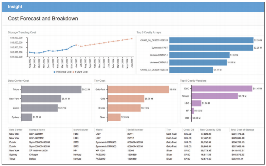
Task: Select the HP vendor bar
Action: click(193, 111)
